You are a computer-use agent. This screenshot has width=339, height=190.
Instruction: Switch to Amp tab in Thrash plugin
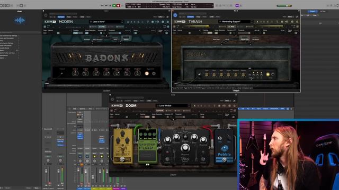pyautogui.click(x=231, y=26)
